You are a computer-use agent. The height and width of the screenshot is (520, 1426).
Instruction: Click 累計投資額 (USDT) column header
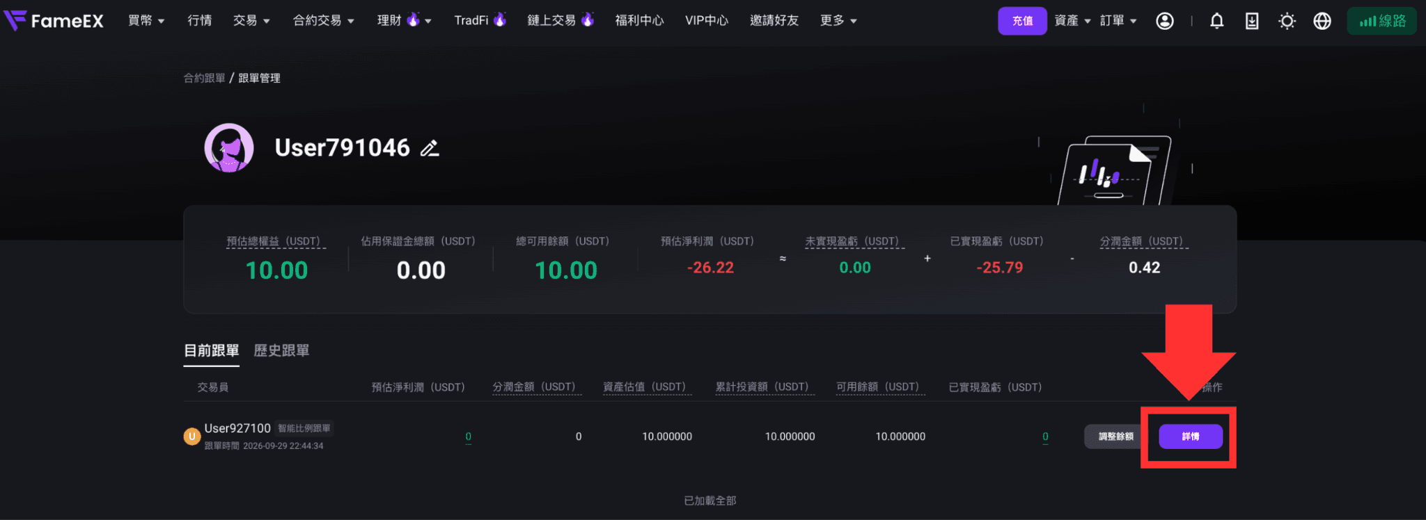point(765,387)
